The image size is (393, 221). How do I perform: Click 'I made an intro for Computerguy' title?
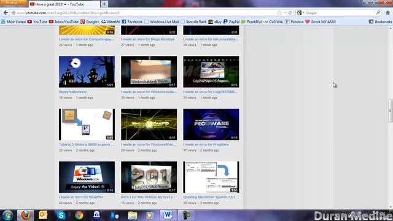tap(87, 39)
